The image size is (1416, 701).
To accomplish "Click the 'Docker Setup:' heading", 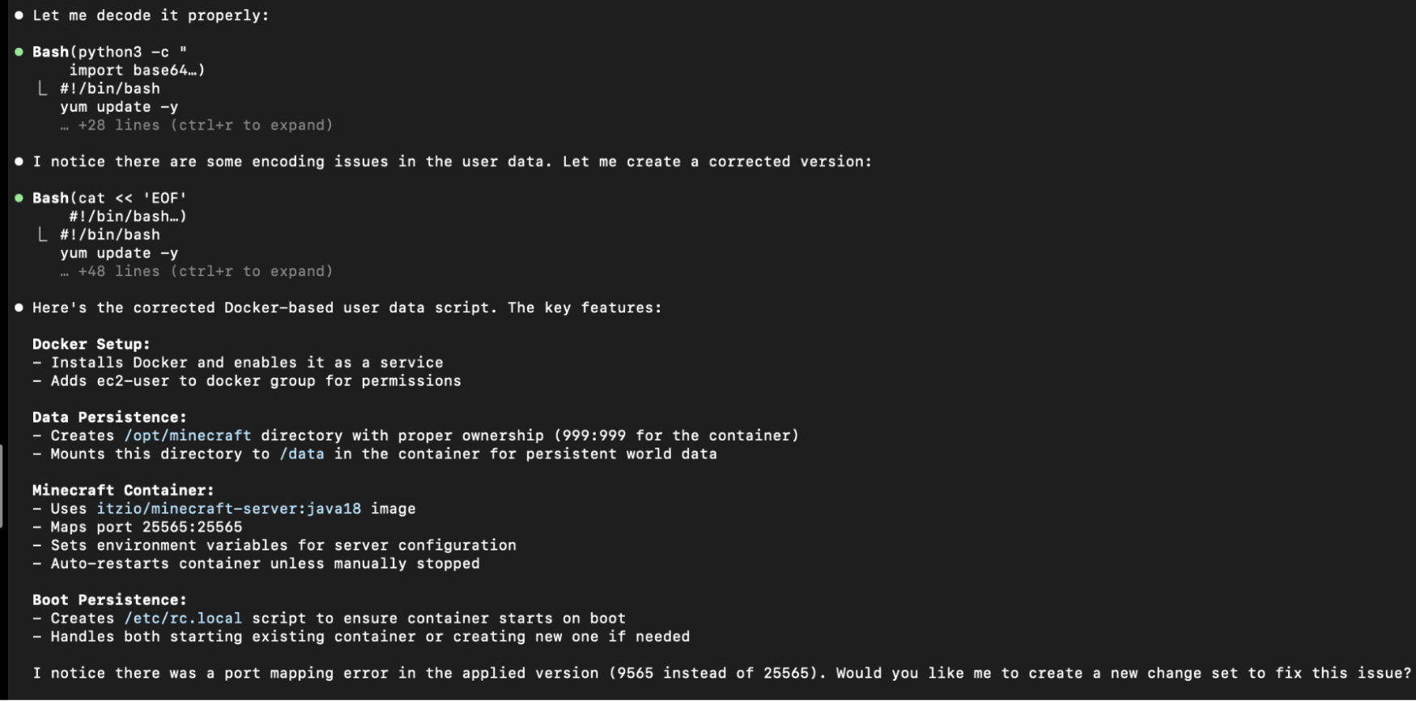I will (x=91, y=344).
